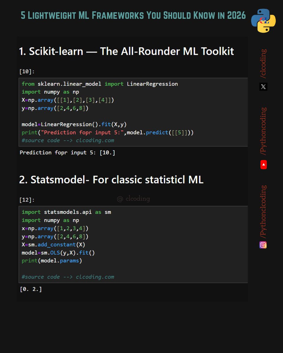Click second cell's 'y=np.array([2,4,6,8])' line
Screen dimensions: 283x353
pyautogui.click(x=55, y=237)
